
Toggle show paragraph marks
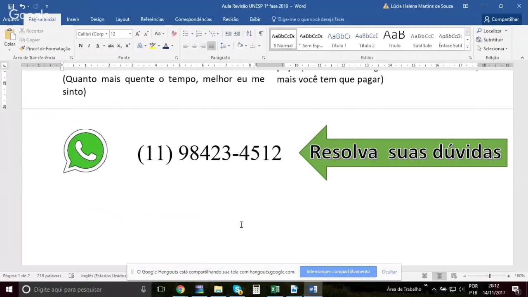(x=261, y=34)
